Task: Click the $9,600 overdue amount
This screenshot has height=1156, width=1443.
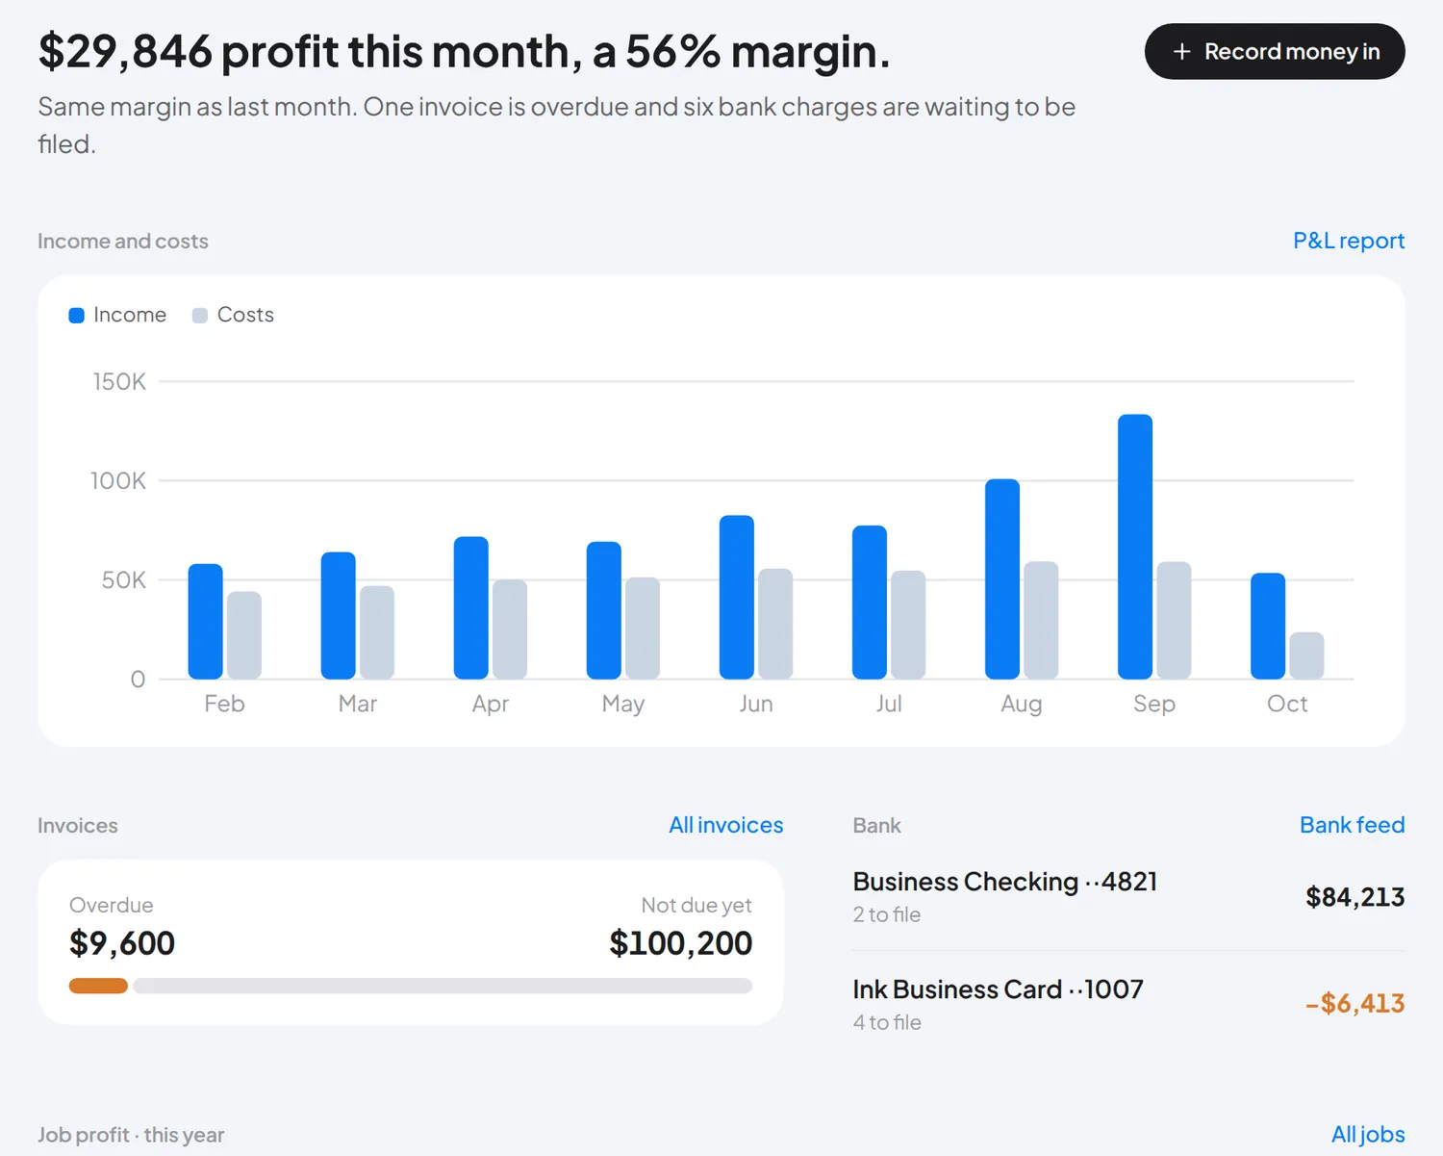Action: tap(122, 943)
